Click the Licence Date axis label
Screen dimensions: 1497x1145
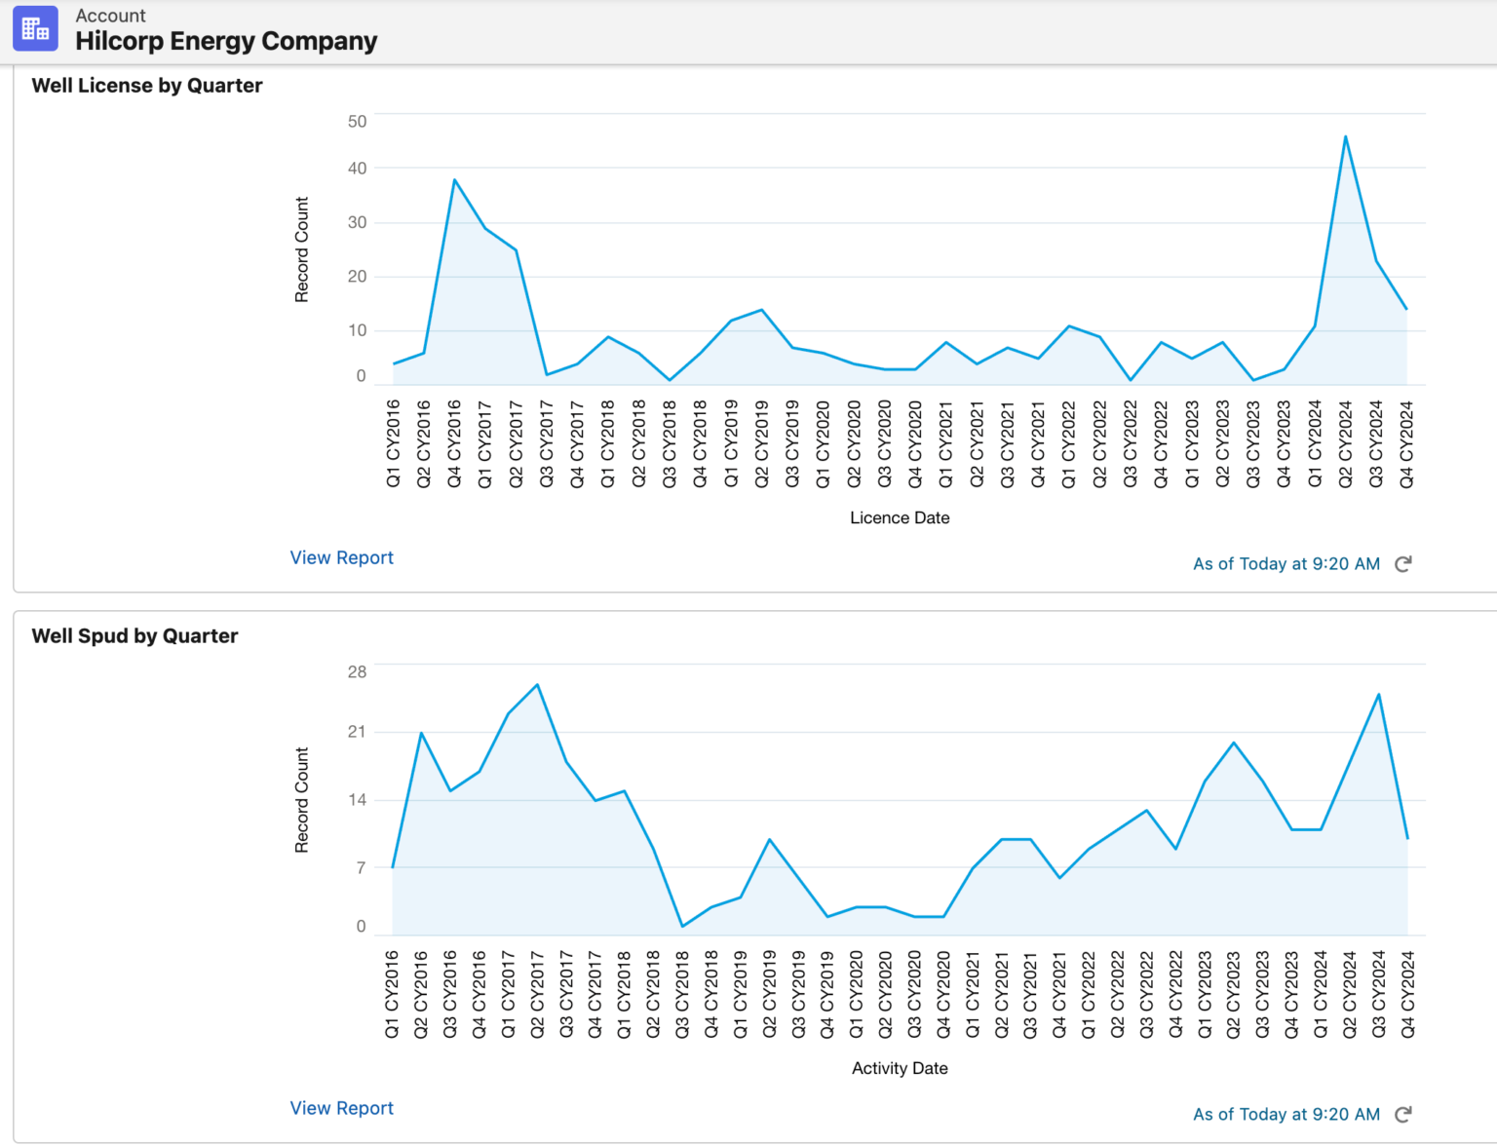point(899,517)
